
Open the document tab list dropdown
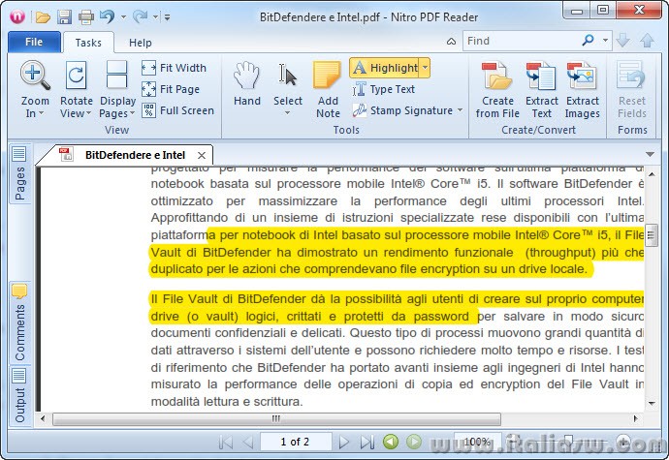coord(650,154)
